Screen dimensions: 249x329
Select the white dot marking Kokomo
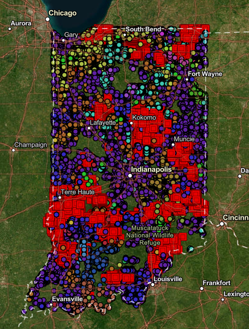[131, 123]
